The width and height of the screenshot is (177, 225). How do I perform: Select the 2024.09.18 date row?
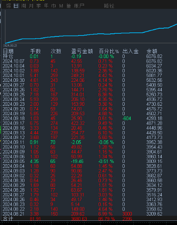(x=14, y=118)
